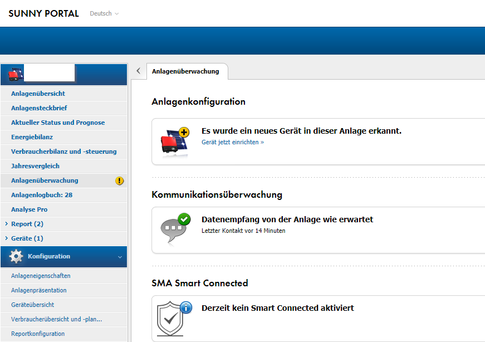Click the SUNNY PORTAL logo
Image resolution: width=485 pixels, height=342 pixels.
coord(43,13)
